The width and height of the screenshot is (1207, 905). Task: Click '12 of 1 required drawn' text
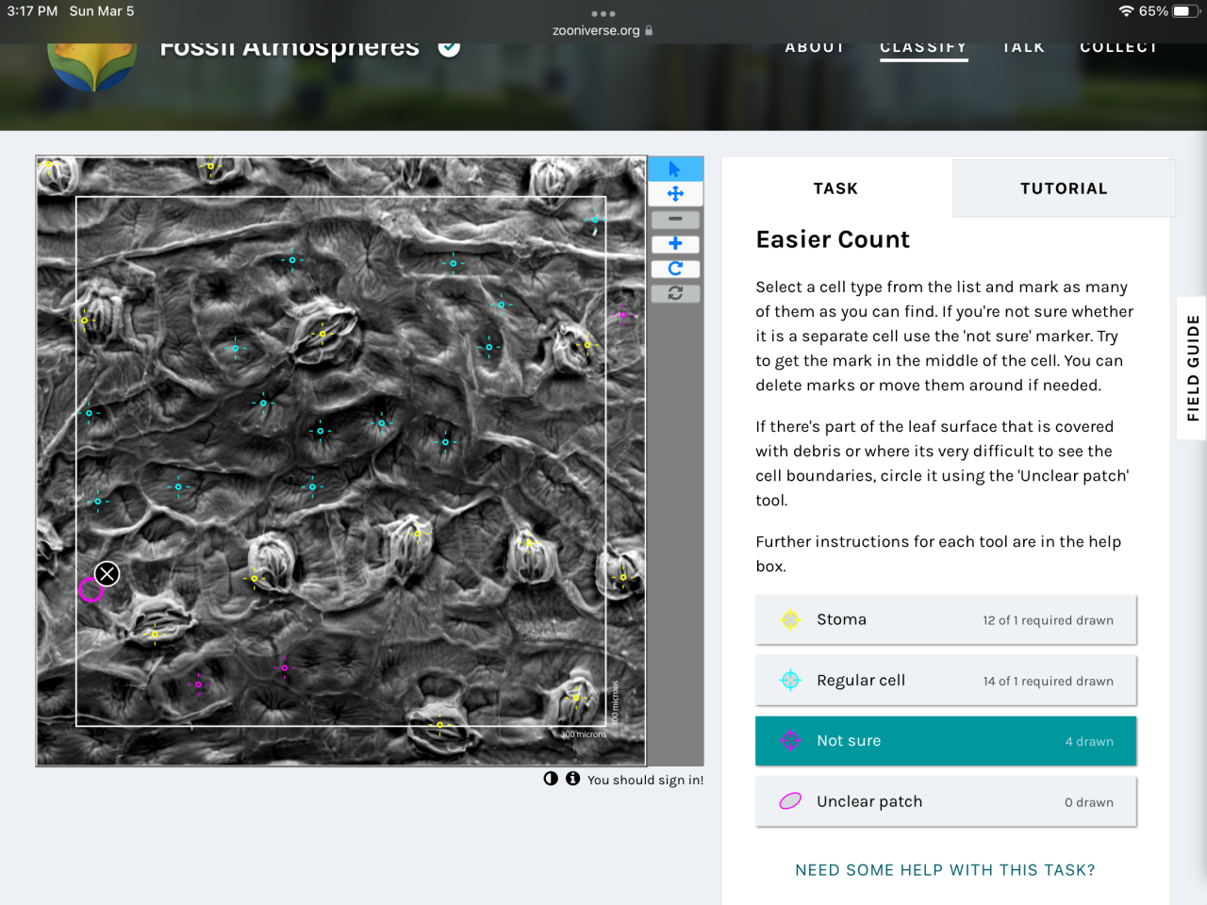tap(1048, 620)
